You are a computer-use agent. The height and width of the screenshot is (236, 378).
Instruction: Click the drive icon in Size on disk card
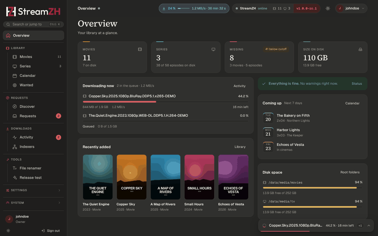360,50
